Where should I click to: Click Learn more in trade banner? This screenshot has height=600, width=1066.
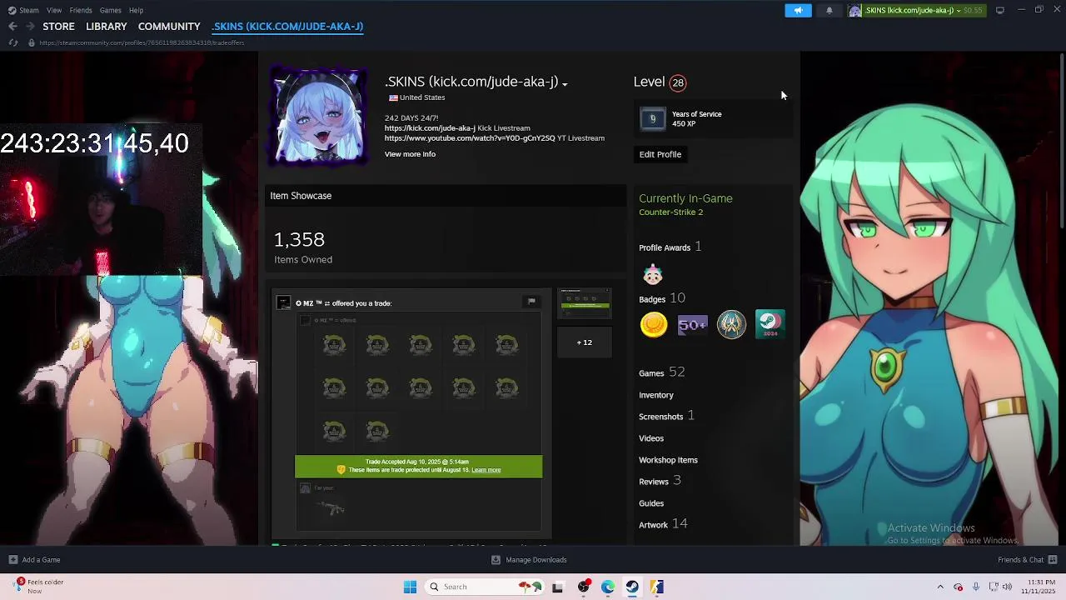486,470
